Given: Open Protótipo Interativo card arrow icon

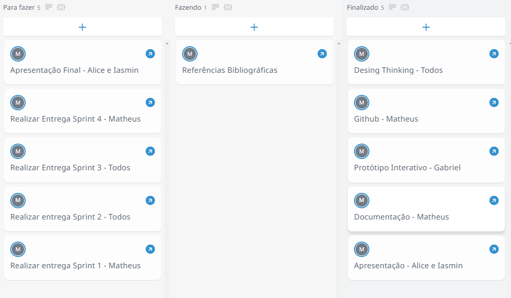Looking at the screenshot, I should [494, 151].
